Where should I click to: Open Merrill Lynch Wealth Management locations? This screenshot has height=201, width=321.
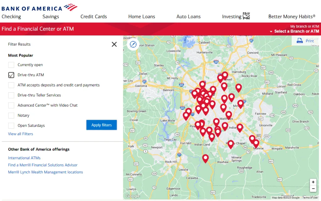45,172
